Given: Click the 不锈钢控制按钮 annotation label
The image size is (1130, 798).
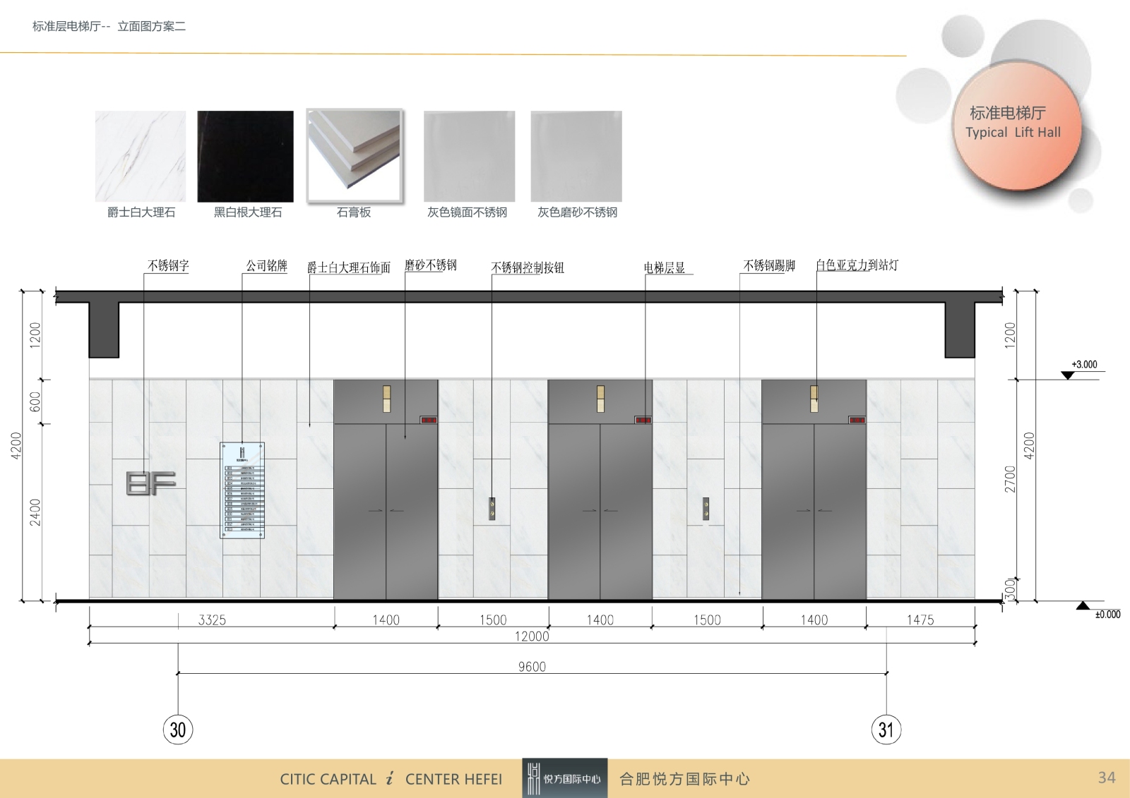Looking at the screenshot, I should pyautogui.click(x=528, y=267).
